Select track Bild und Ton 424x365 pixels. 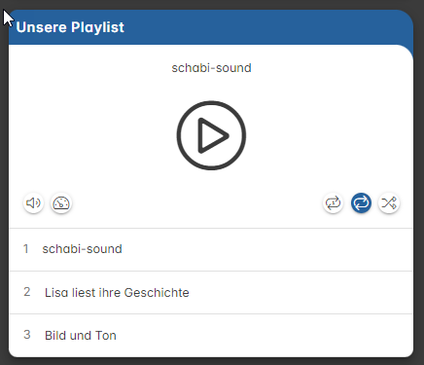tap(211, 335)
